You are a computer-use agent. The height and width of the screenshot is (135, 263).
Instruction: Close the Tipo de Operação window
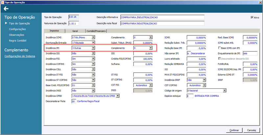click(x=260, y=2)
